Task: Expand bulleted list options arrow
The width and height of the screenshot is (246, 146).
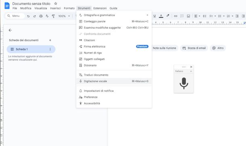Action: [x=224, y=16]
